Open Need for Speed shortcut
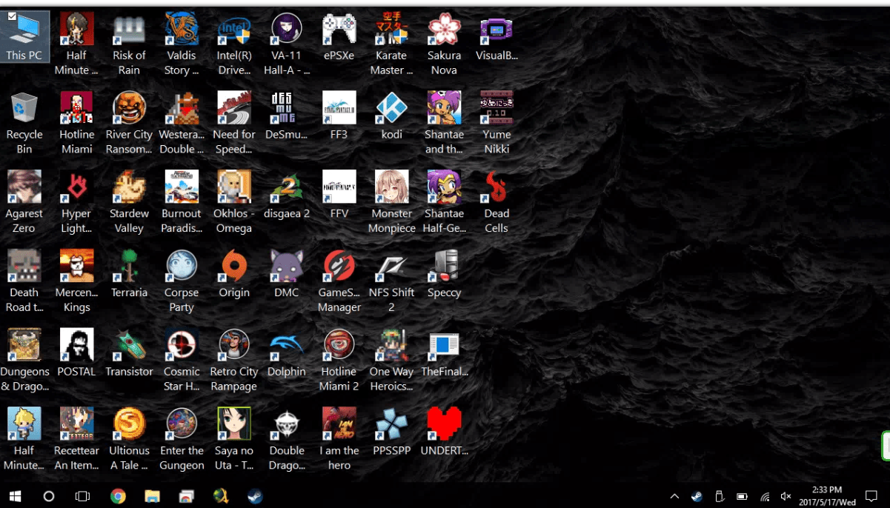890x508 pixels. pyautogui.click(x=234, y=108)
